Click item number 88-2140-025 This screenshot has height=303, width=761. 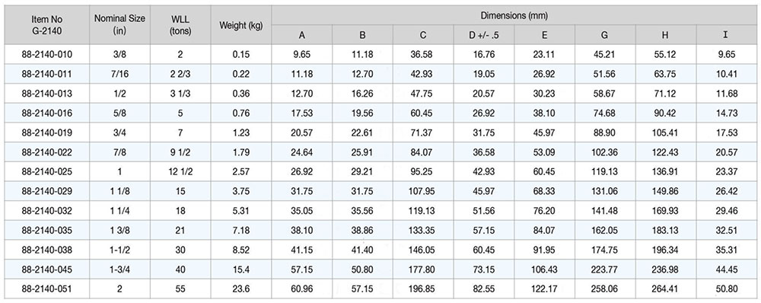47,172
